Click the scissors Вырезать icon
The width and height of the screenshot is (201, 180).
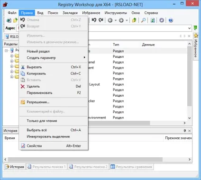click(23, 67)
